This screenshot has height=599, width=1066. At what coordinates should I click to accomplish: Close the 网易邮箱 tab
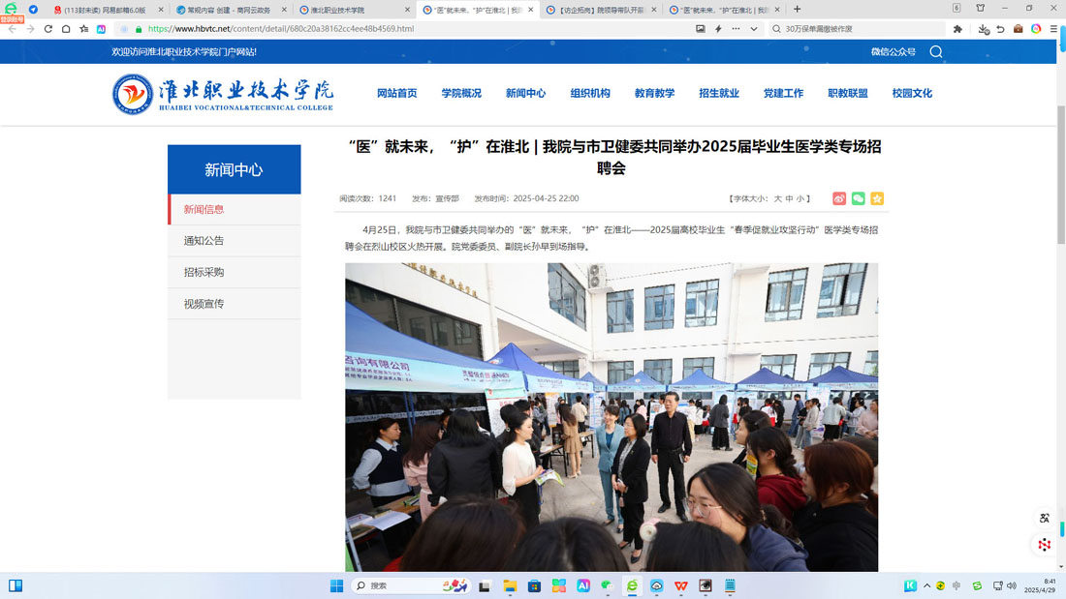point(161,10)
